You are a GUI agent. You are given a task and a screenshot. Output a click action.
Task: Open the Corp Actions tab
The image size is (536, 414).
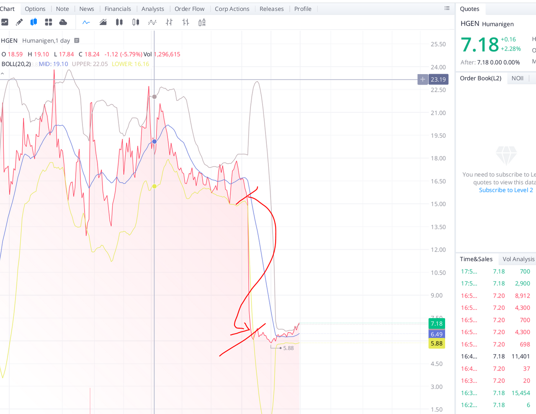point(232,9)
